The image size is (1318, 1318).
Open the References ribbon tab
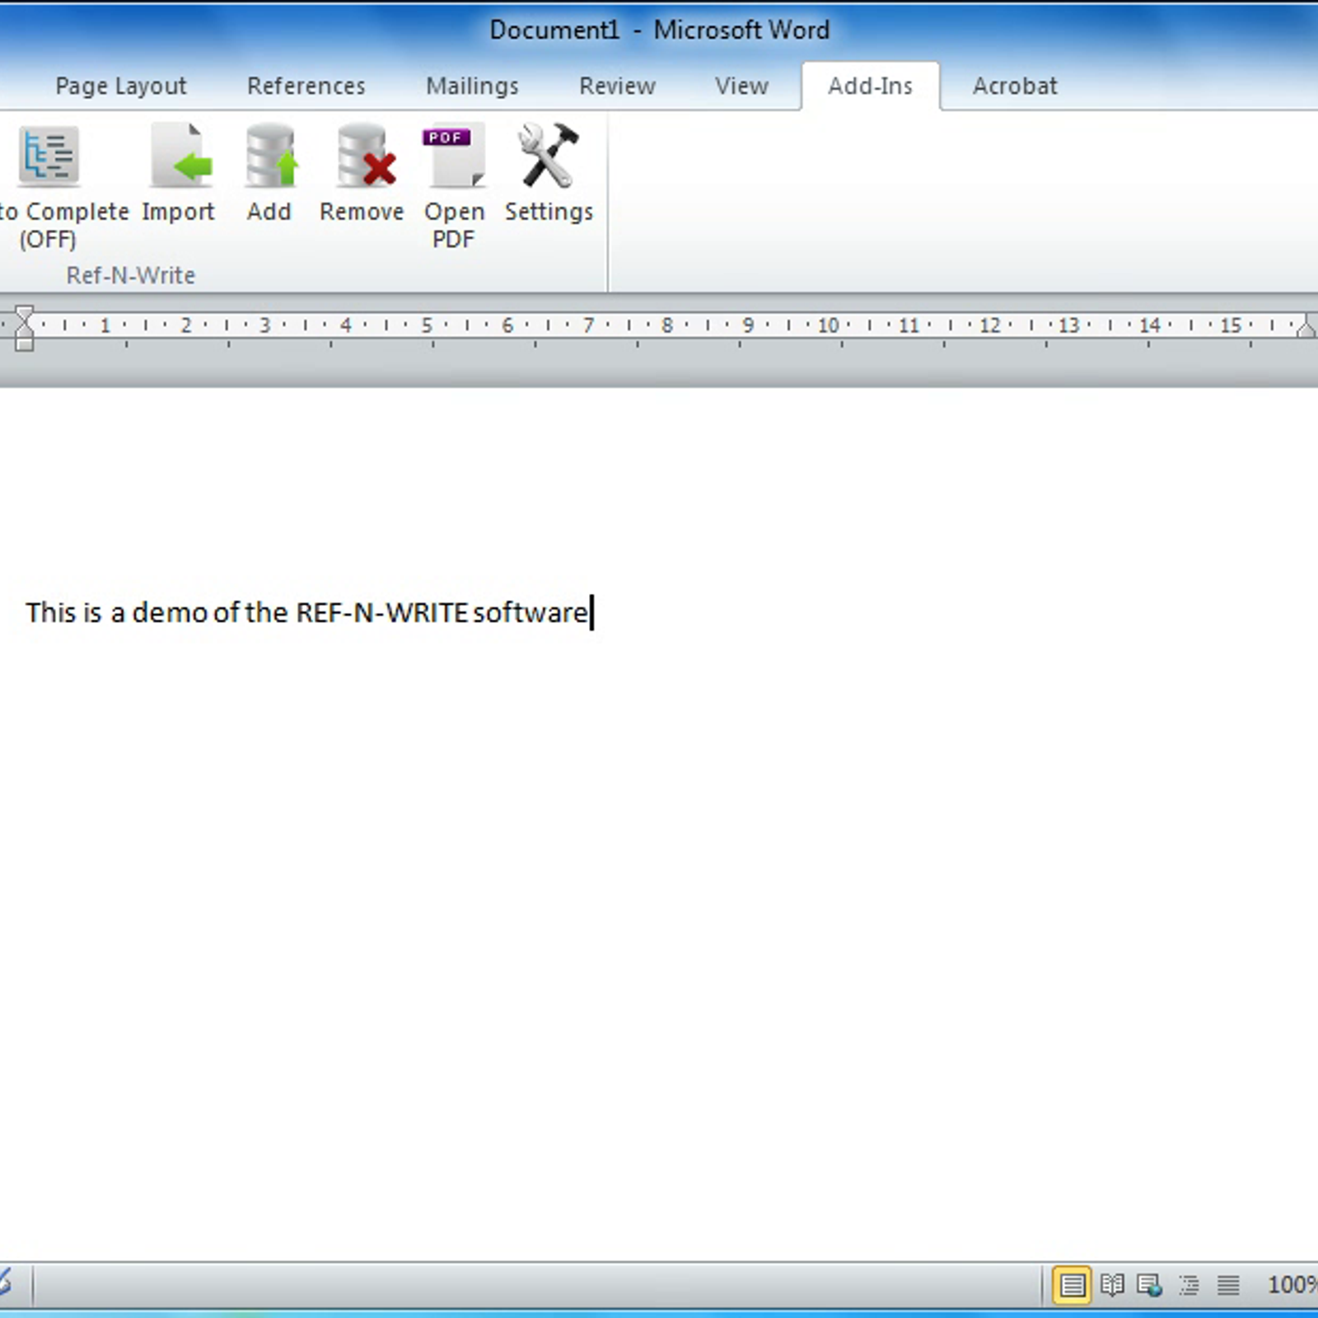[306, 86]
